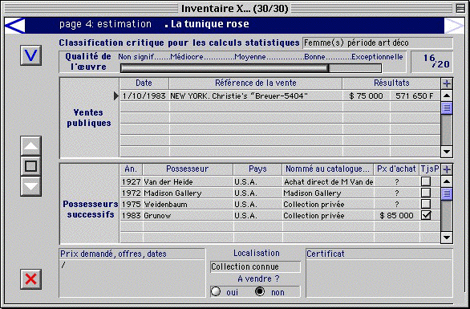The width and height of the screenshot is (470, 309).
Task: Click the Localisation field 'Collection connue'
Action: (255, 266)
